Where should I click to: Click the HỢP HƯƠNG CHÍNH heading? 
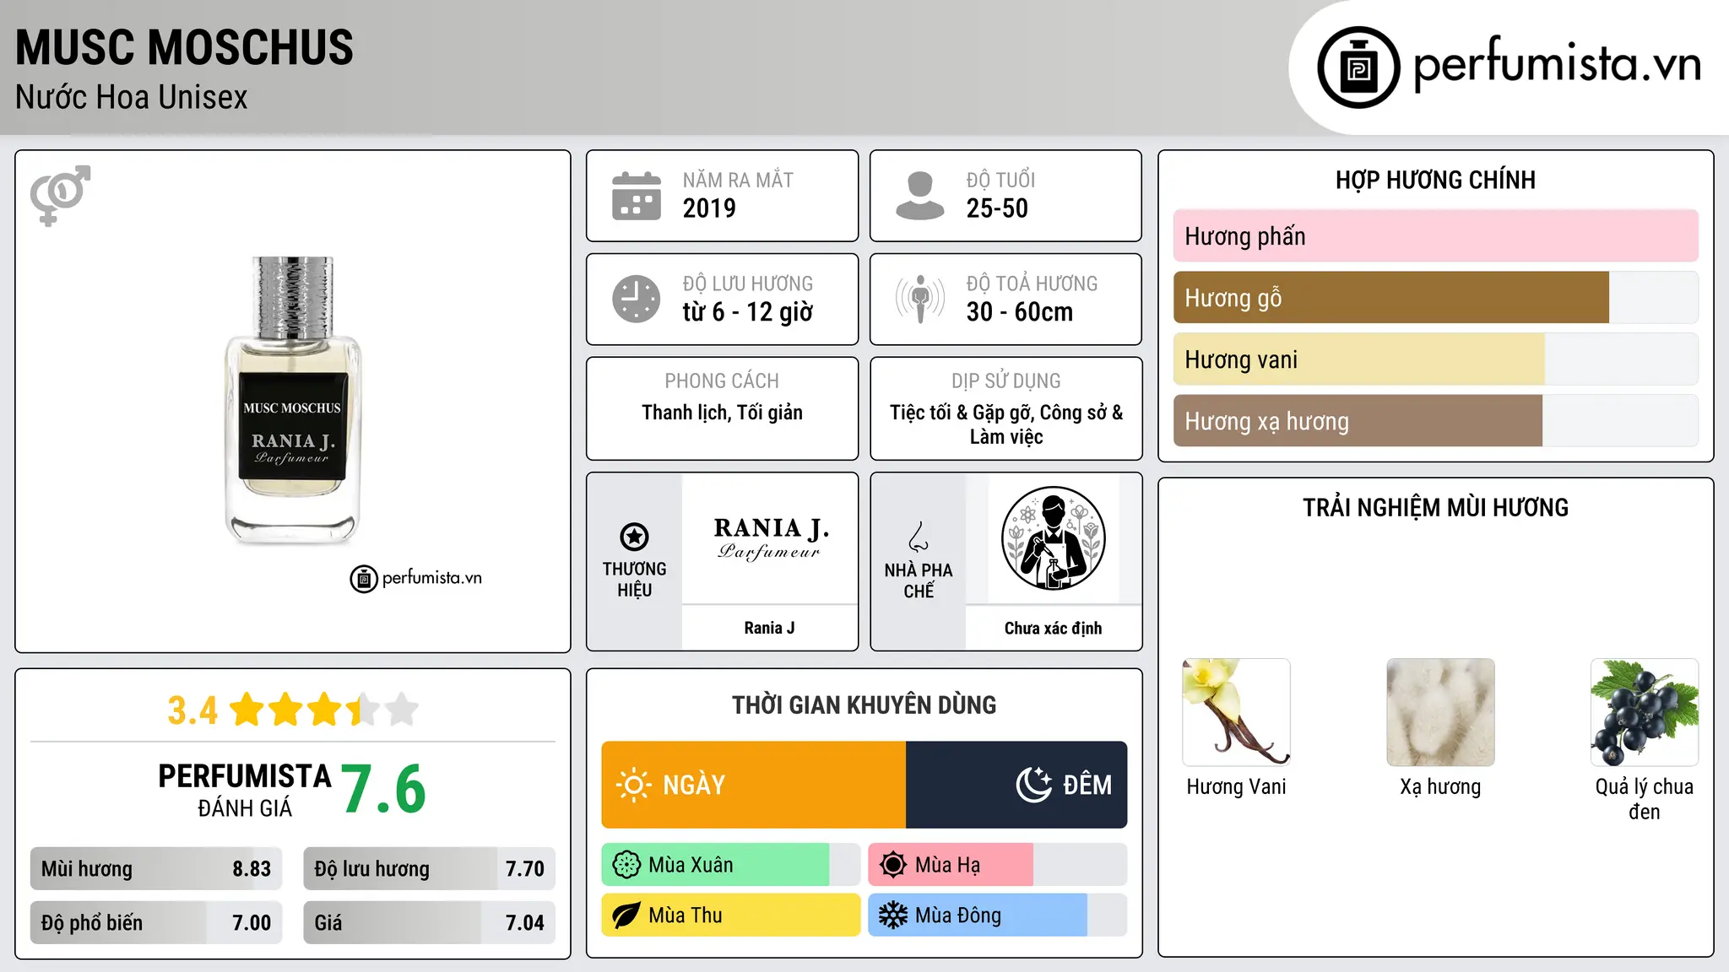[1436, 180]
